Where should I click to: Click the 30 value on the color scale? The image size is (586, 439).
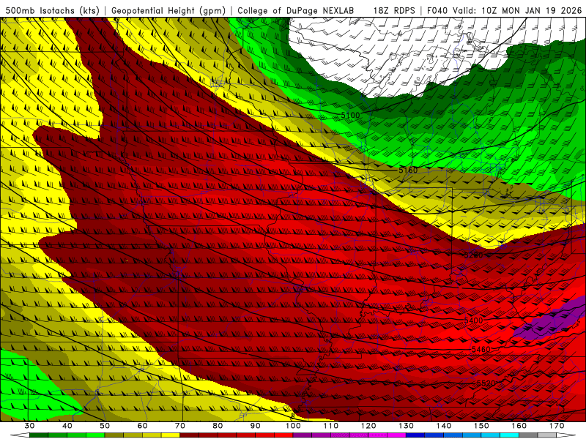(x=29, y=426)
